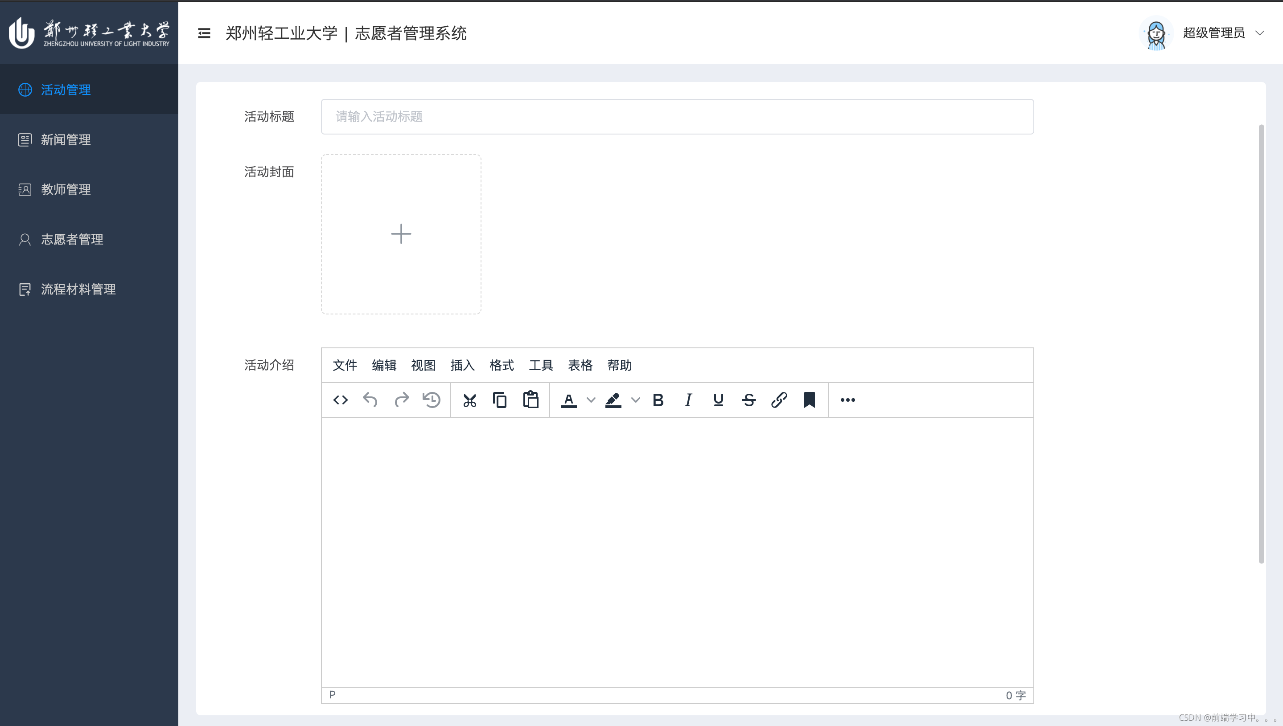
Task: Apply text color with the A swatch
Action: pyautogui.click(x=568, y=400)
